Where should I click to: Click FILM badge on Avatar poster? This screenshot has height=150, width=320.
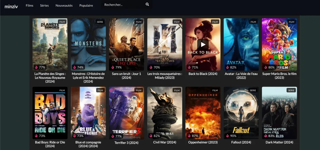click(253, 22)
